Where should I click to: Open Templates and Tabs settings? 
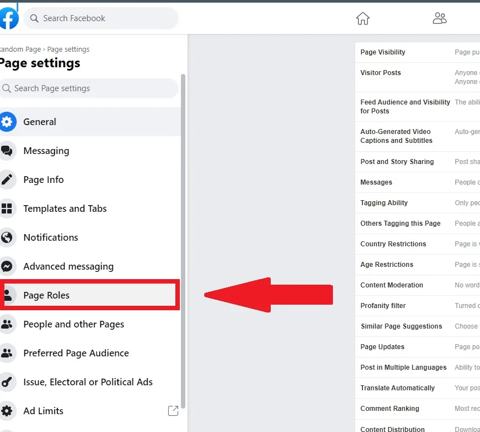point(90,208)
